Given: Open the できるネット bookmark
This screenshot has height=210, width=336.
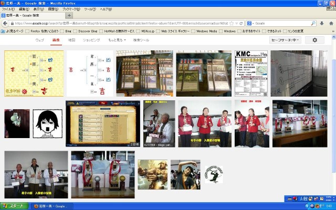Looking at the screenshot, I should point(272,31).
